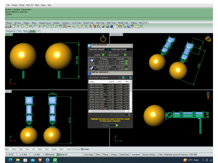Click the metal table horizontal scrollbar
This screenshot has width=218, height=163.
coord(109,111)
